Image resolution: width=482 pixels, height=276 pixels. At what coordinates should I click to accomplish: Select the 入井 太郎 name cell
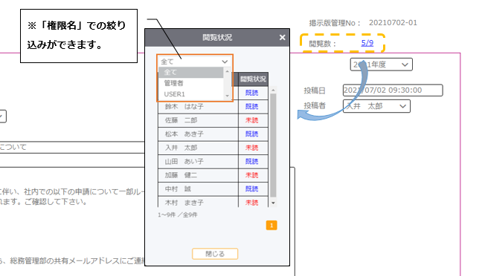point(199,148)
